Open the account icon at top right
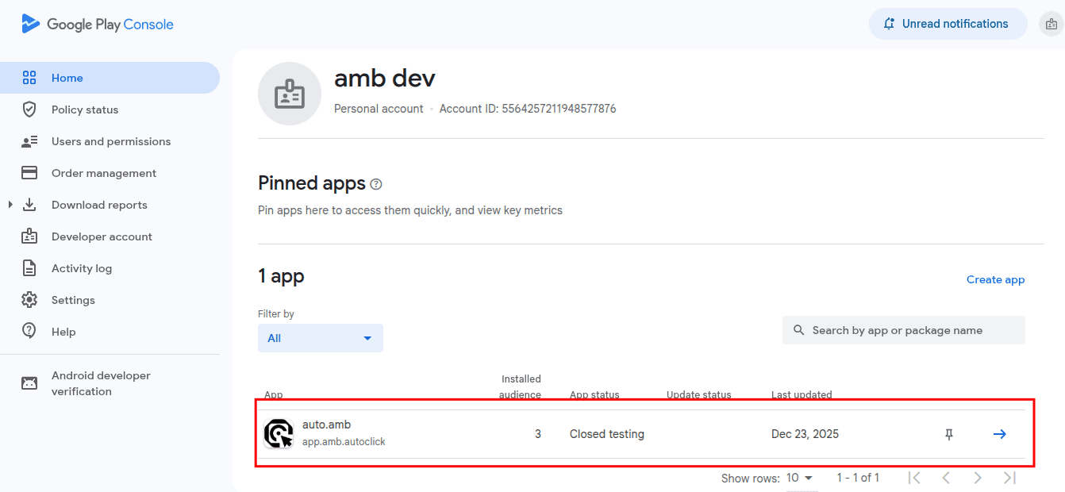This screenshot has width=1065, height=492. [x=1052, y=25]
